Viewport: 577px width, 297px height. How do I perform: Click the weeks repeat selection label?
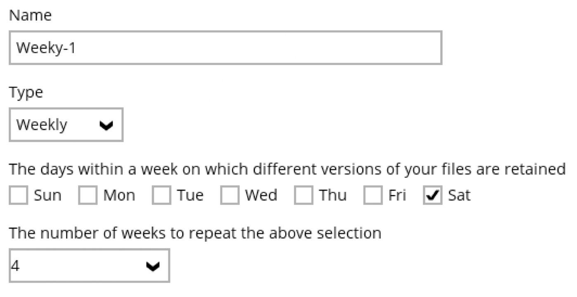click(x=195, y=232)
